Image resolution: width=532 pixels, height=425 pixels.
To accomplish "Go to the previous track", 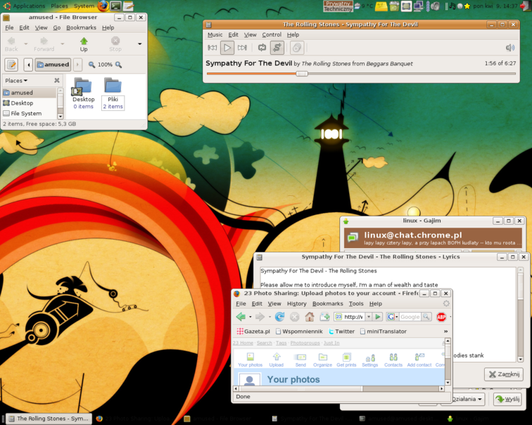I will 212,48.
